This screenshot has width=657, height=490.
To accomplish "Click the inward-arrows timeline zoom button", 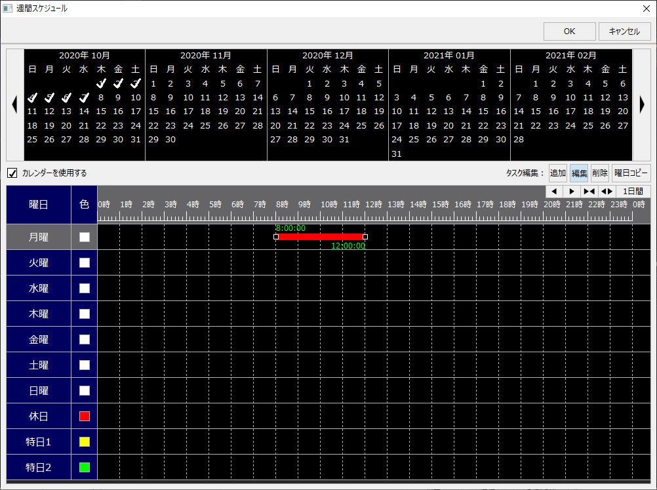I will 589,191.
